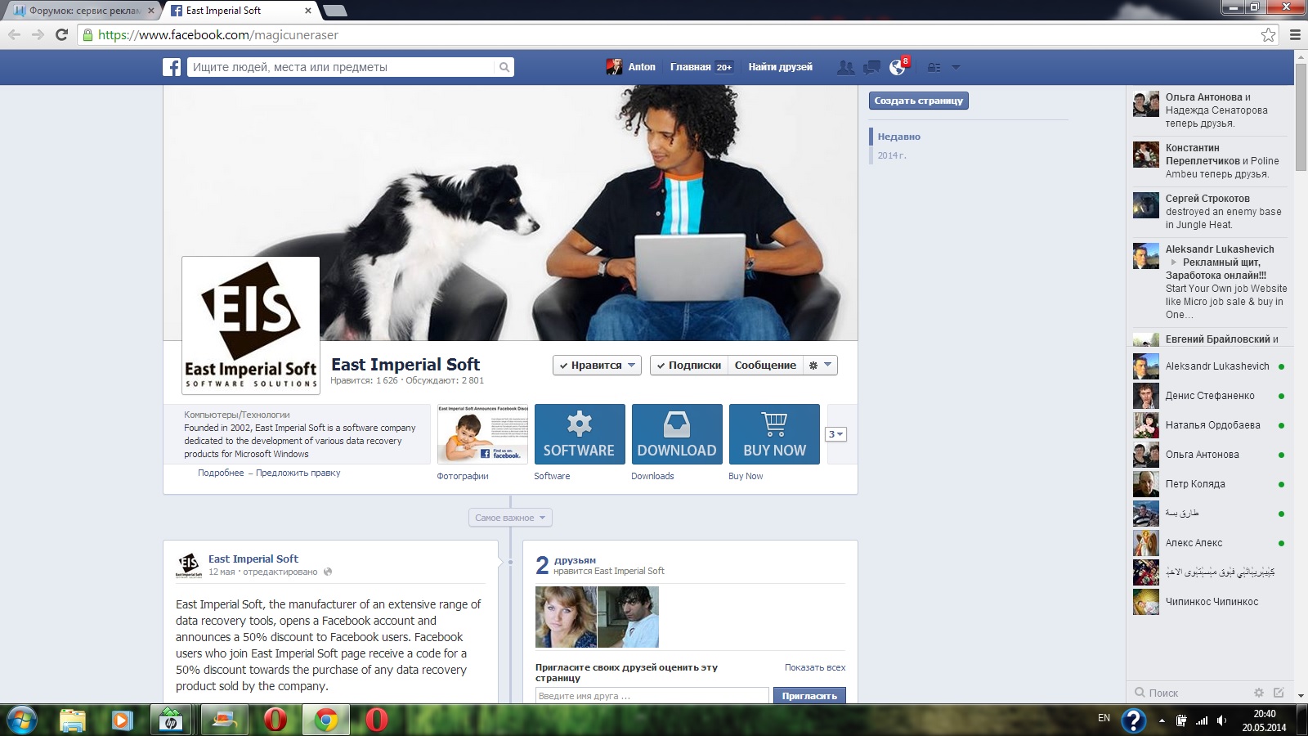1308x736 pixels.
Task: Click Chrome icon in taskbar
Action: tap(325, 720)
